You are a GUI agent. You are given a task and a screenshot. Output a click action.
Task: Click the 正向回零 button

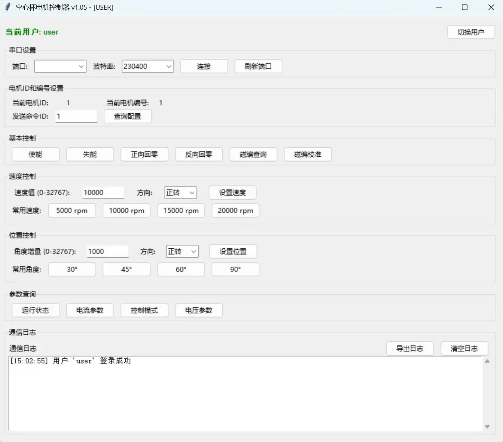click(144, 154)
